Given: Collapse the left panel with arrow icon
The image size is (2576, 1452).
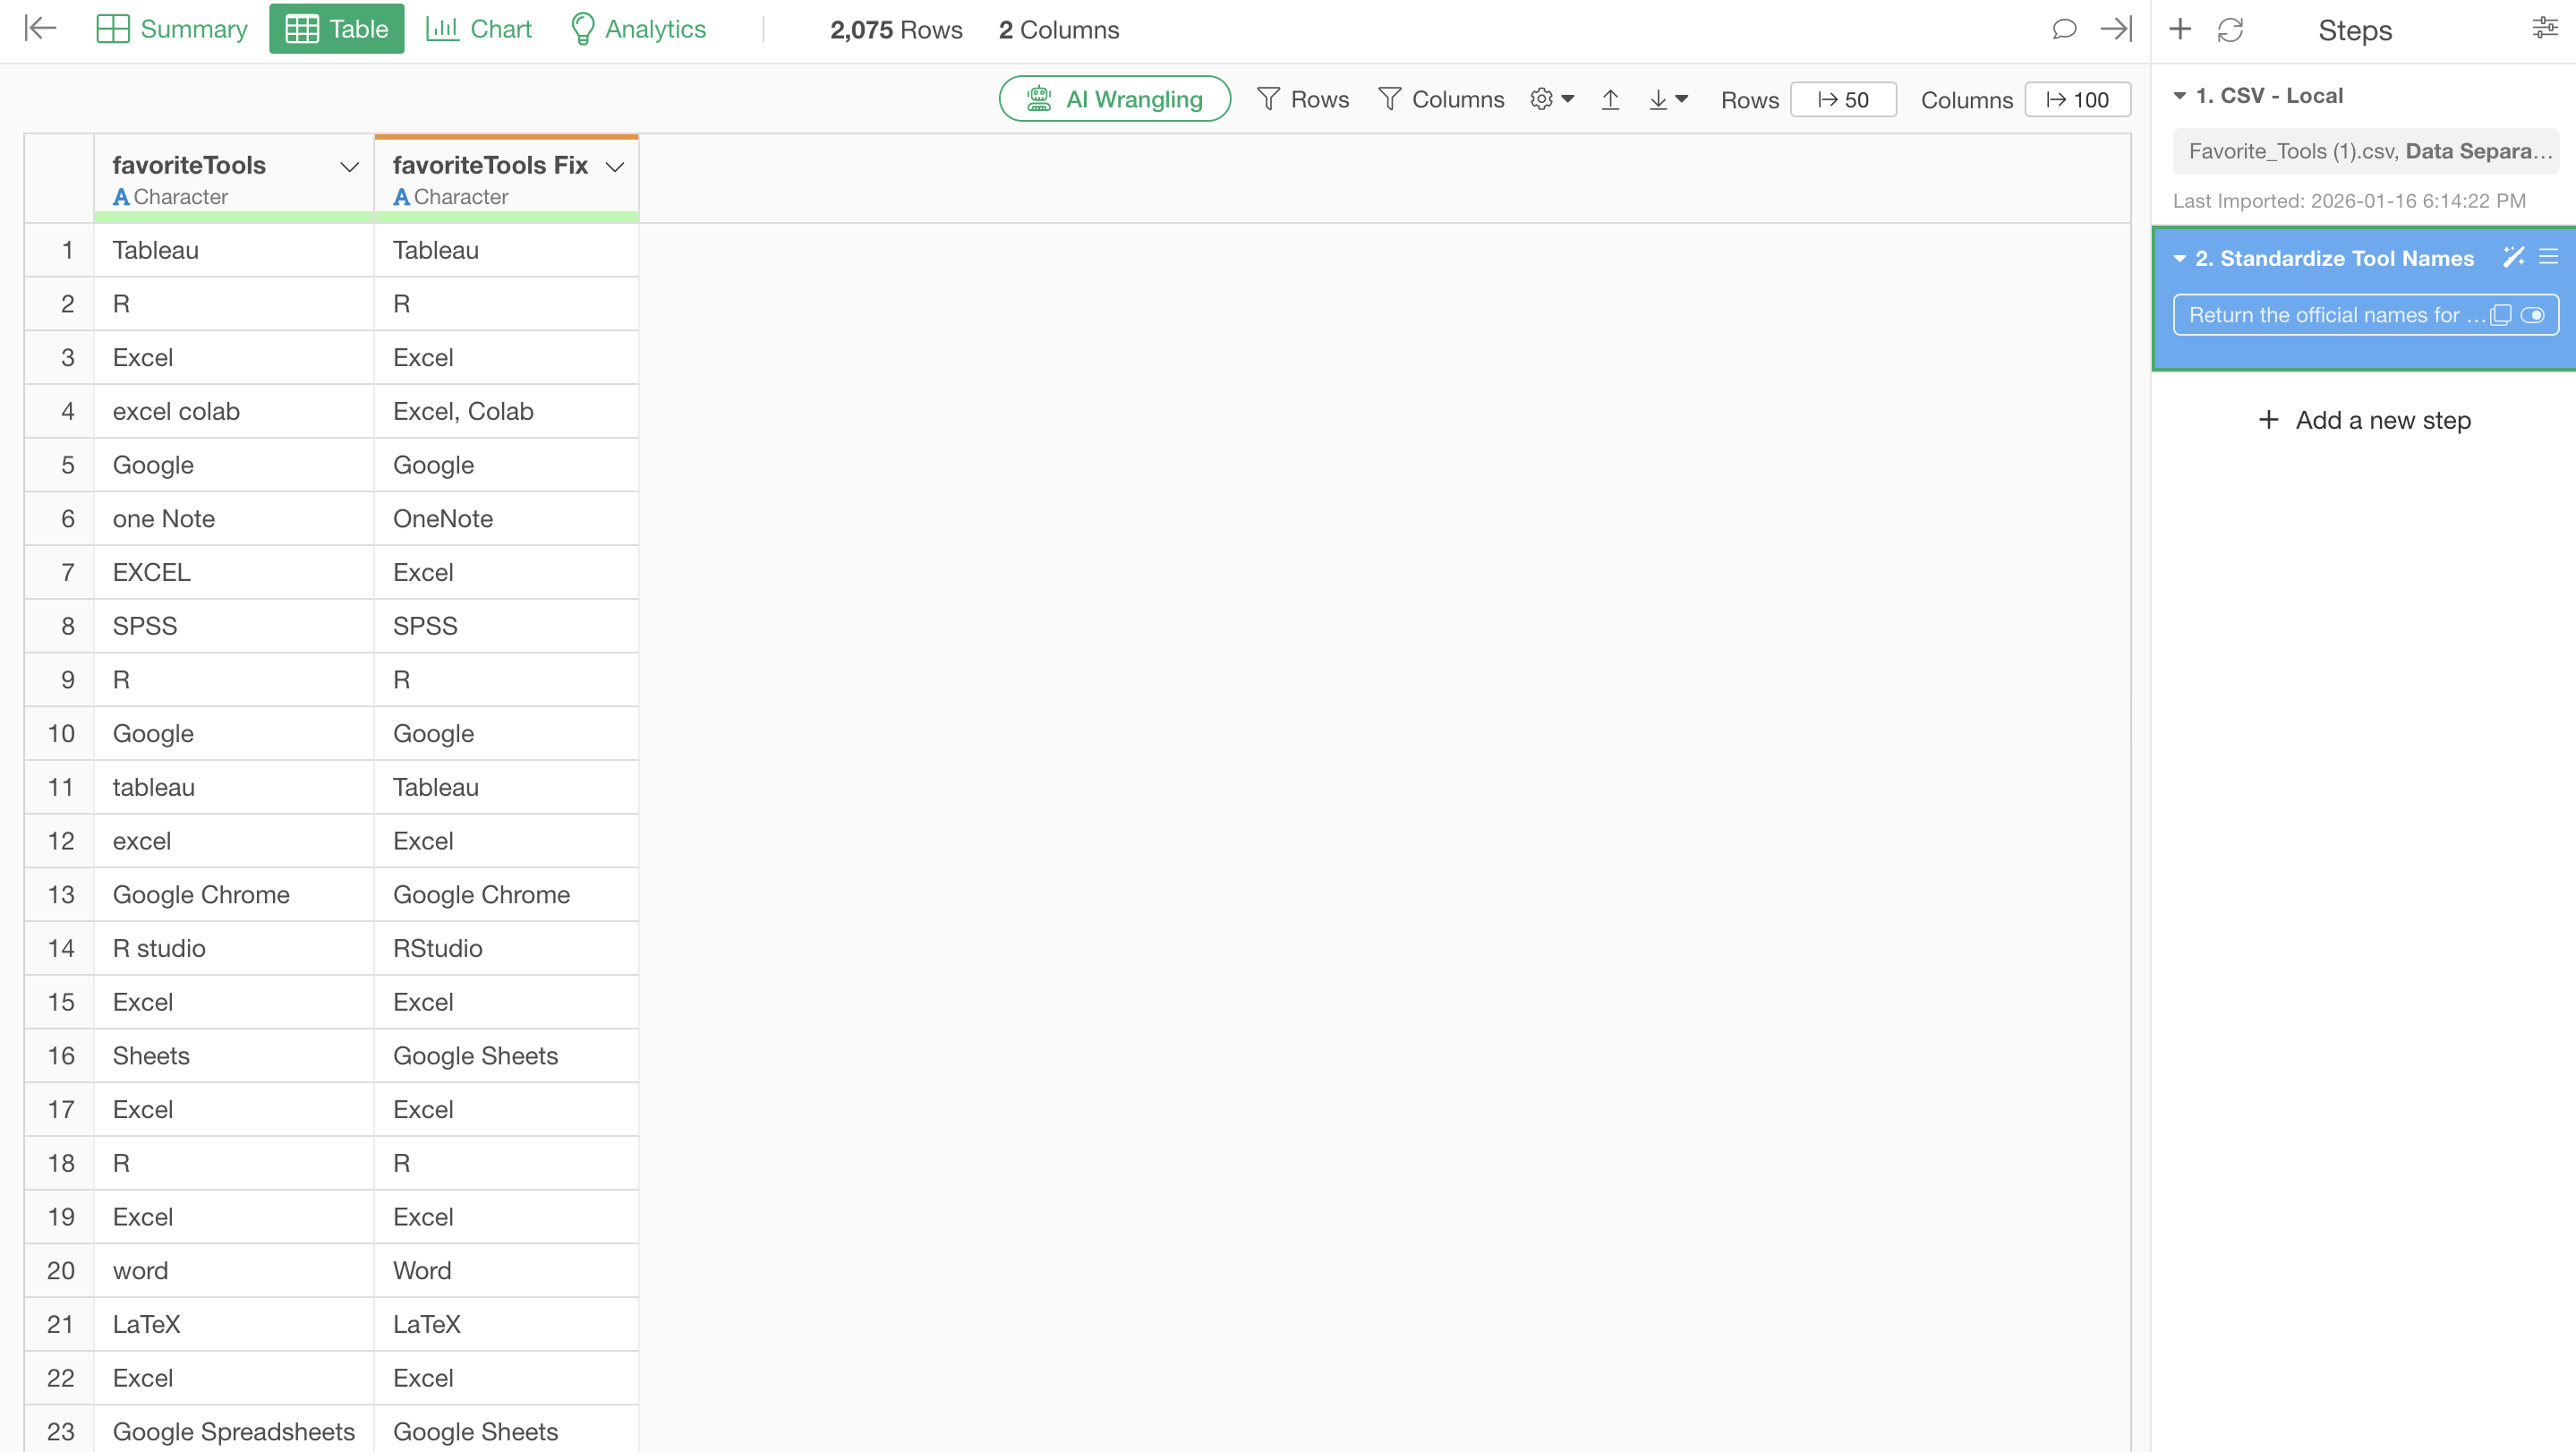Looking at the screenshot, I should pyautogui.click(x=40, y=28).
